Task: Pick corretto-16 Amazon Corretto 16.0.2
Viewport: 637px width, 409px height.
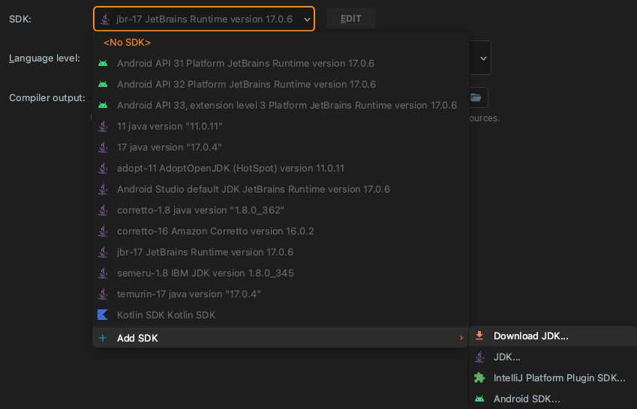Action: (x=281, y=231)
